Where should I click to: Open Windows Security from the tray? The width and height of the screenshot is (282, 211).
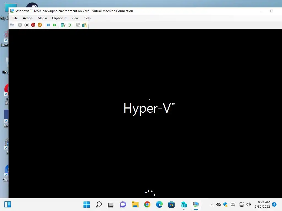point(225,204)
